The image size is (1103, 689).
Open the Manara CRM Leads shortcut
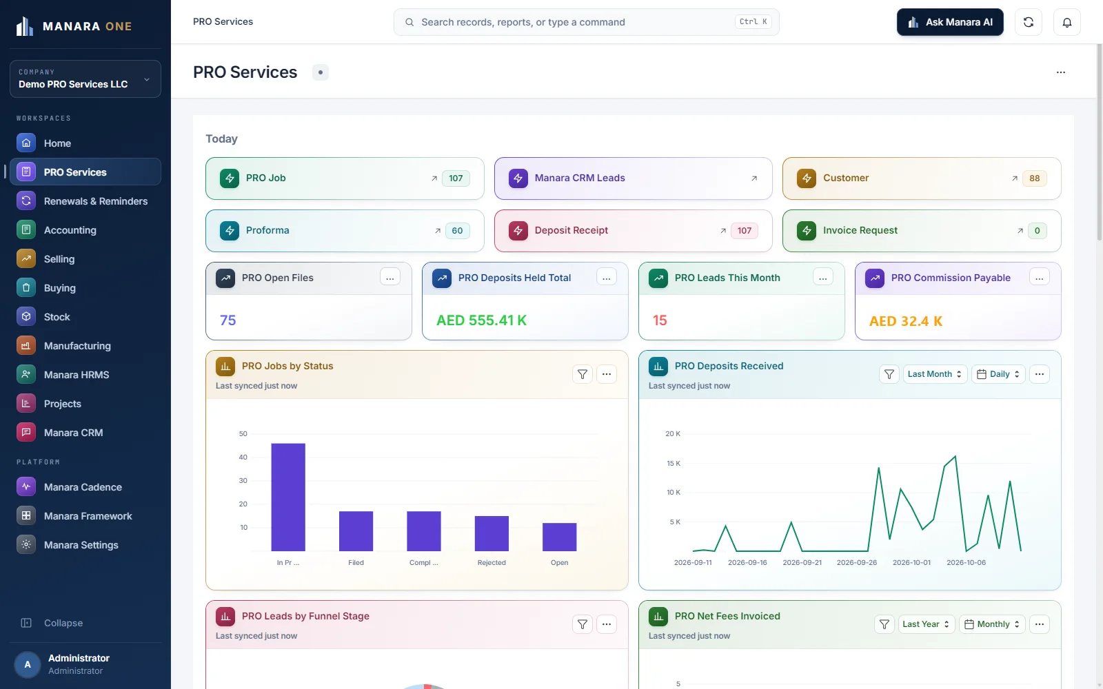(633, 178)
